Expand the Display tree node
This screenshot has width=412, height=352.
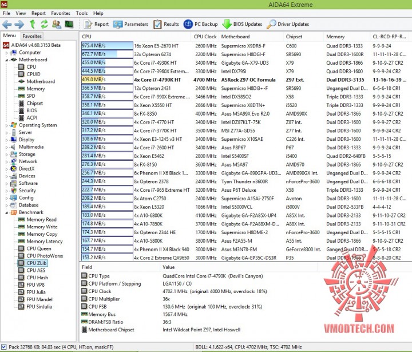pyautogui.click(x=7, y=140)
